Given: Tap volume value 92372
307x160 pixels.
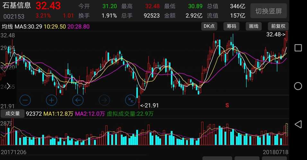Looking at the screenshot, I should coord(34,114).
